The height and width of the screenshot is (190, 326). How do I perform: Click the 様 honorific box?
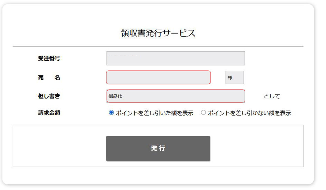coord(235,78)
